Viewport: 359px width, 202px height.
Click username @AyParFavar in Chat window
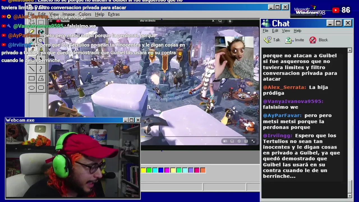click(282, 115)
